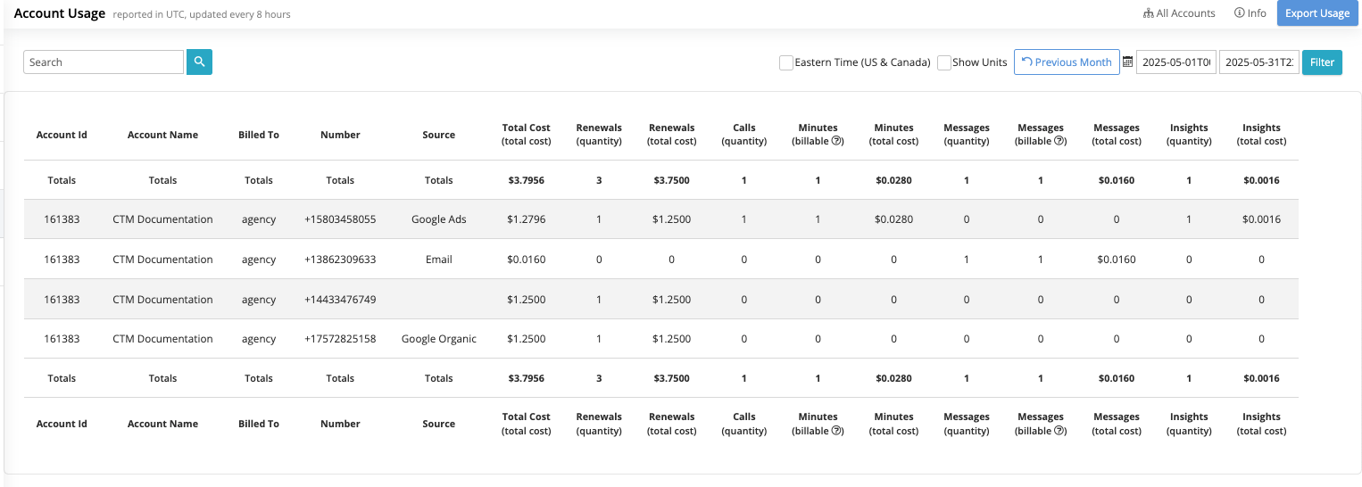Click top Calls (quantity) header
1362x487 pixels.
coord(744,135)
